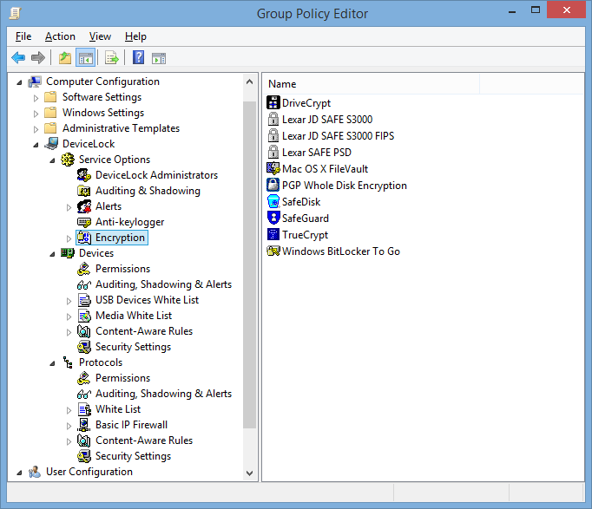Click the Windows BitLocker To Go icon

273,251
